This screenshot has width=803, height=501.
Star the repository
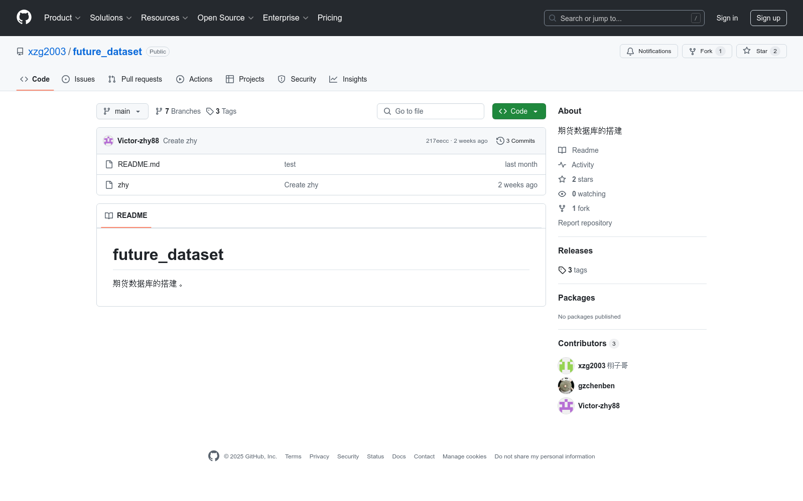click(761, 51)
